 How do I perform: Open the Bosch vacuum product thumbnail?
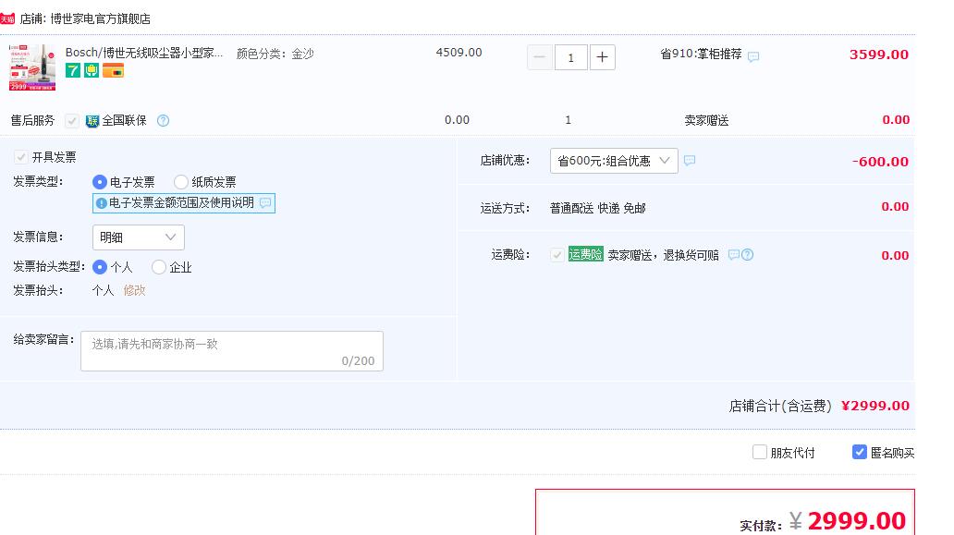(x=32, y=67)
